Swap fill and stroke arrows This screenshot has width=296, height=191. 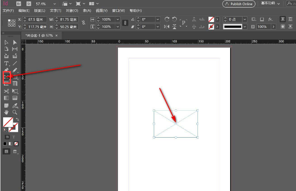pyautogui.click(x=17, y=120)
